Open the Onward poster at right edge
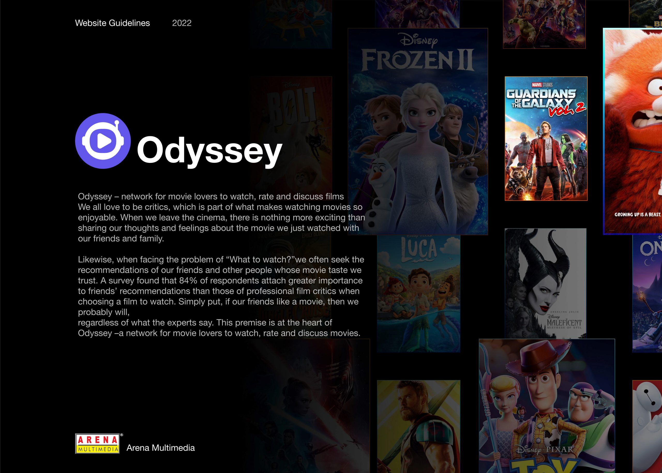Screen dimensions: 662x473 pos(647,293)
